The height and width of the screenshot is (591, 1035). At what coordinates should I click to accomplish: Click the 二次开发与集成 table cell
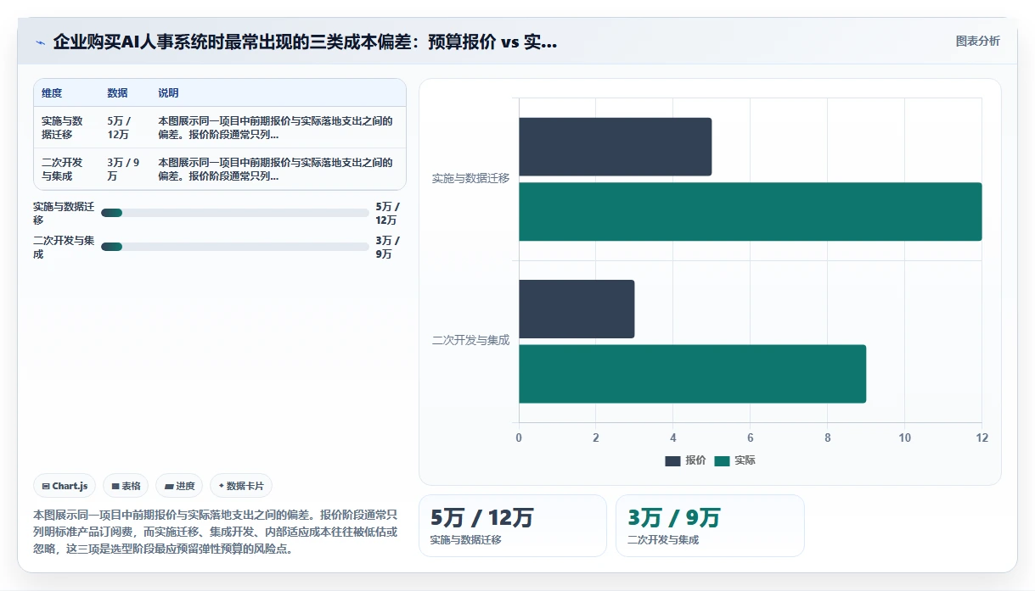tap(66, 169)
